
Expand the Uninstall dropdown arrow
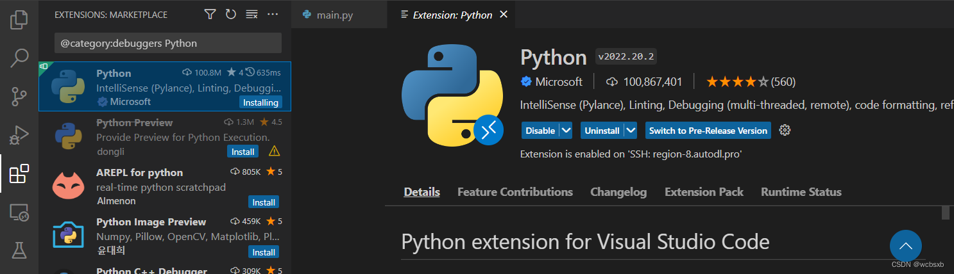[631, 131]
